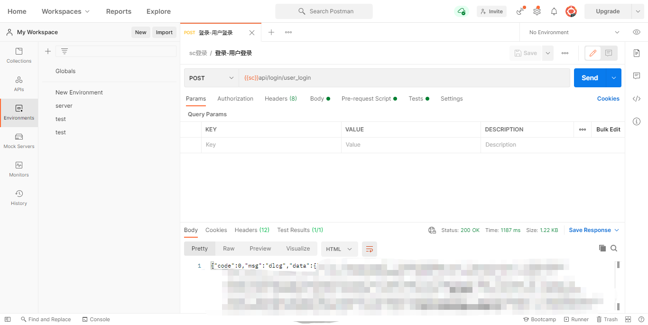Open the request info pane icon
This screenshot has width=648, height=325.
[x=637, y=121]
